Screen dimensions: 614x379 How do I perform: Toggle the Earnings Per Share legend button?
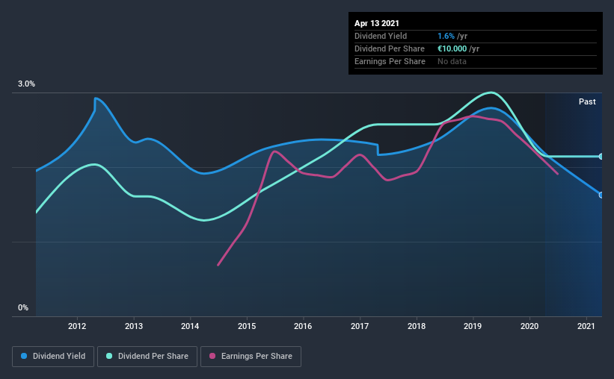(251, 357)
